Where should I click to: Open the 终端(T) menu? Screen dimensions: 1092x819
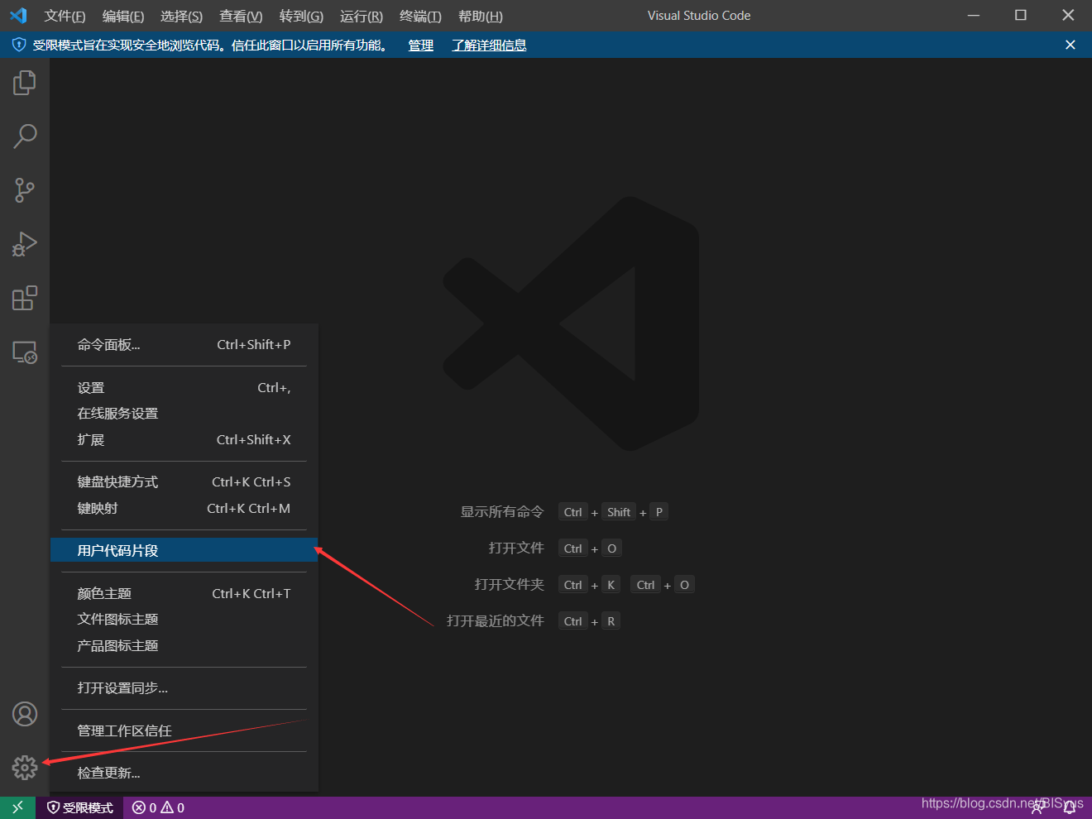pos(420,17)
